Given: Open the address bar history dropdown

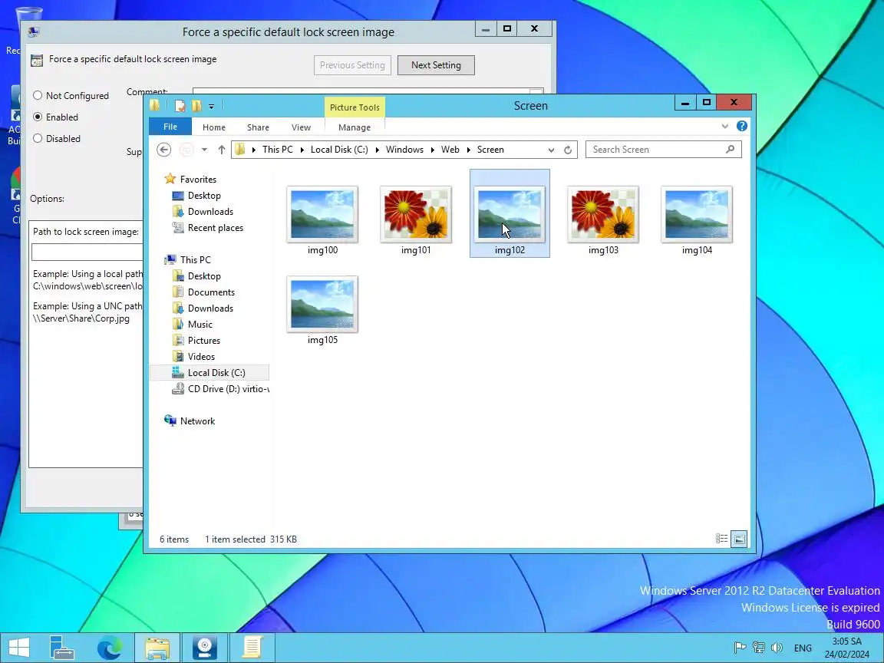Looking at the screenshot, I should point(551,150).
